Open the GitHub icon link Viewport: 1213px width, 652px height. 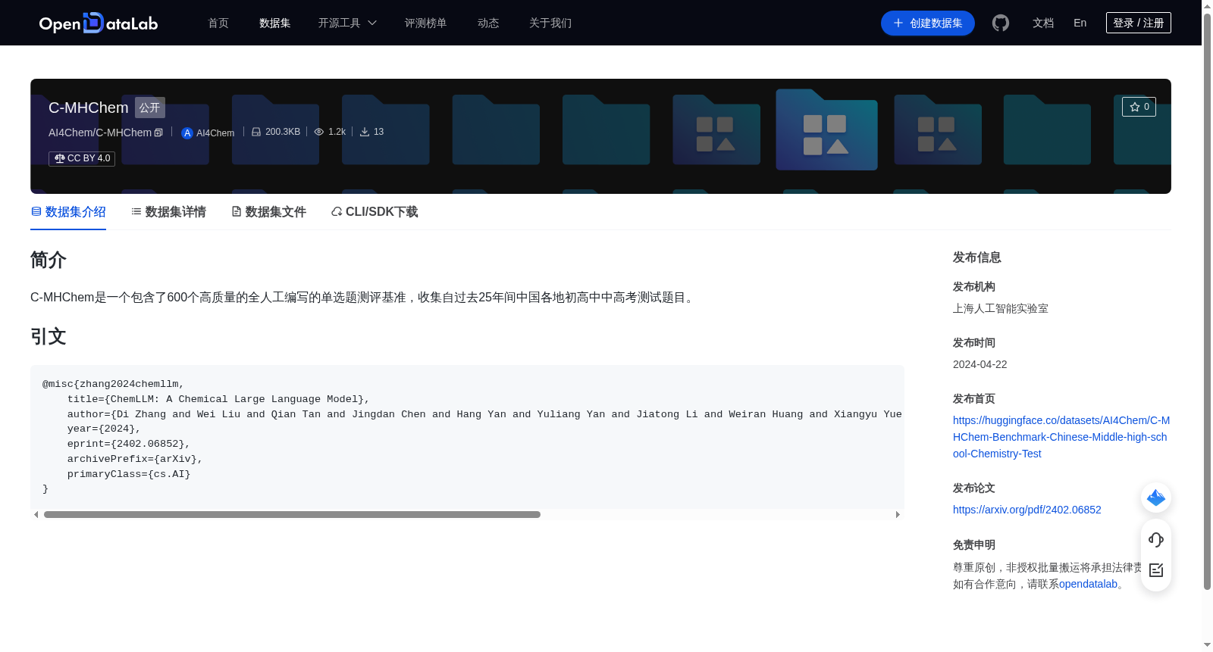point(1001,23)
